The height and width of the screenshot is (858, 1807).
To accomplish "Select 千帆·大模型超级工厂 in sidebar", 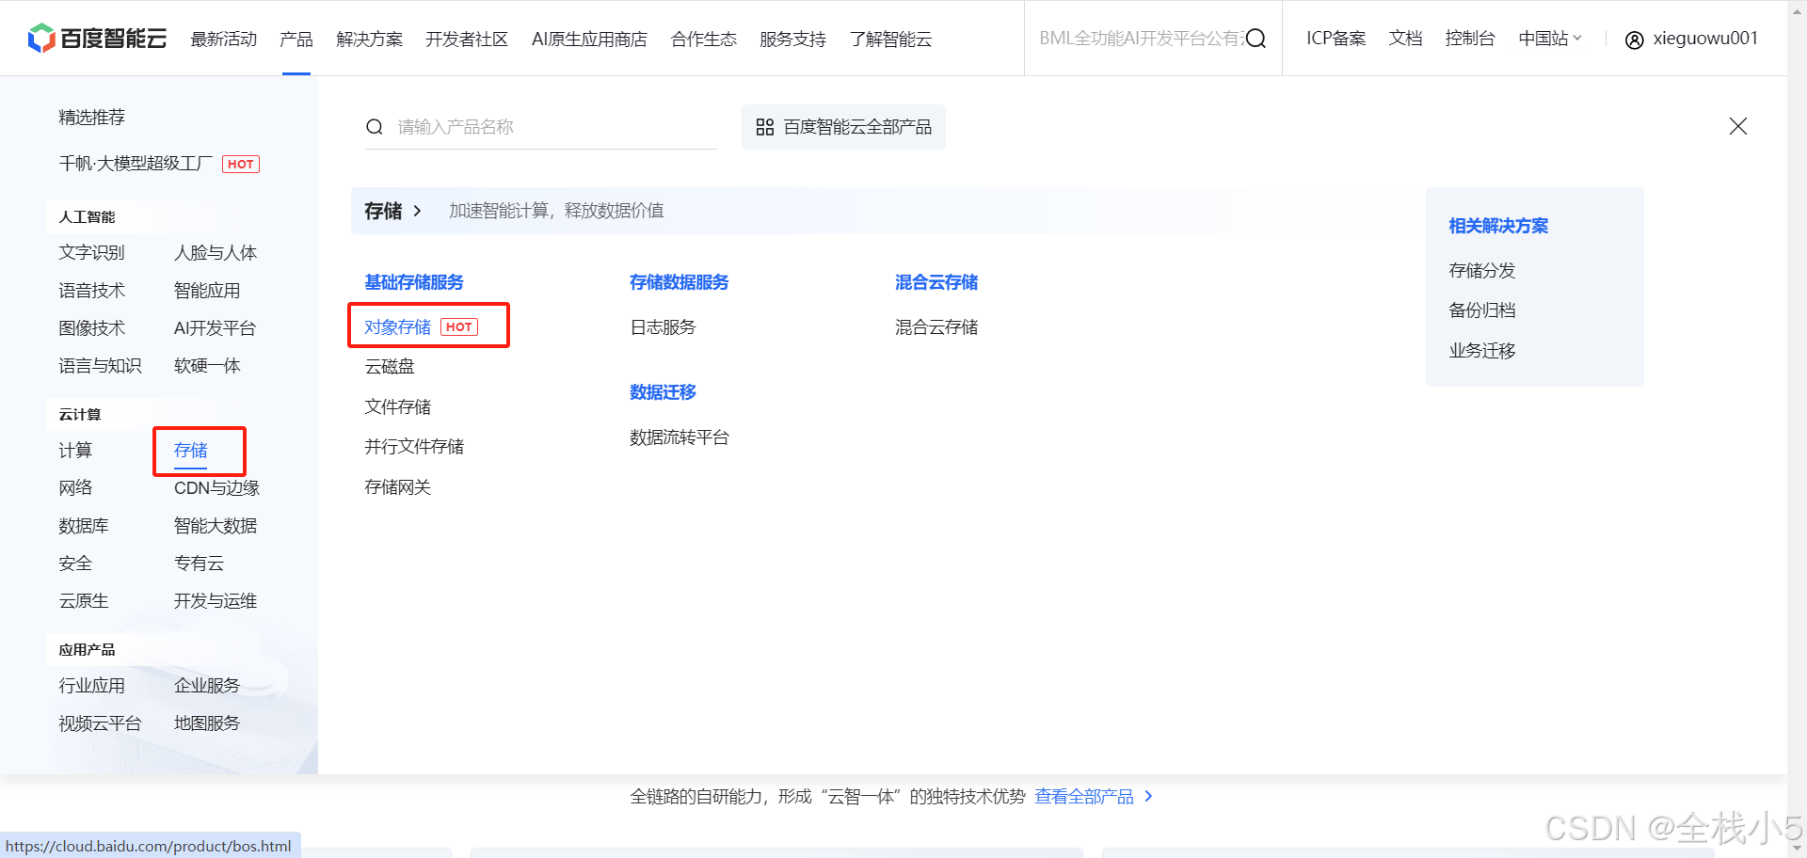I will point(136,164).
